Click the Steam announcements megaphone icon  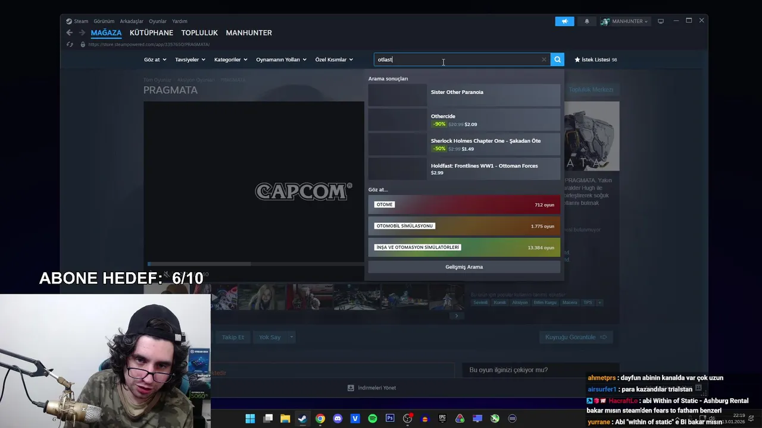click(x=564, y=21)
